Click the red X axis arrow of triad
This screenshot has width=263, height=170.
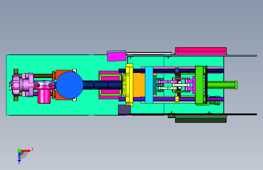pyautogui.click(x=26, y=151)
